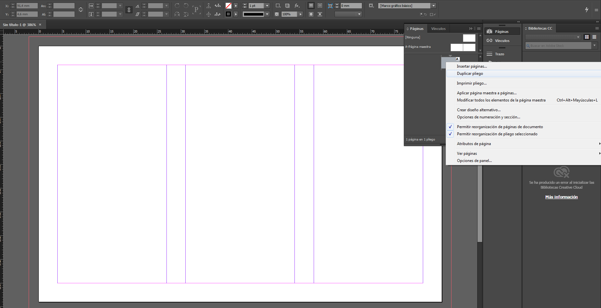Click the fx effects icon
Screen dimensions: 601x308
tap(297, 6)
